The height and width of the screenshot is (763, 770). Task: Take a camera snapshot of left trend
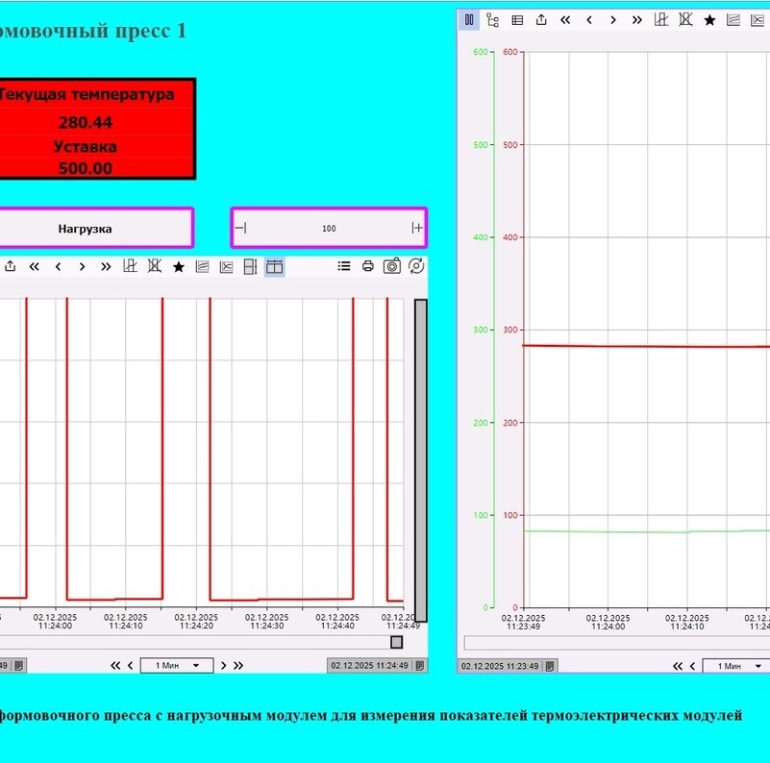(x=391, y=267)
